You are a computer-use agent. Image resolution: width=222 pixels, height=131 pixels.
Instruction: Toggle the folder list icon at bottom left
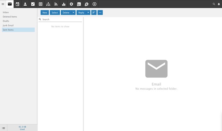3,128
